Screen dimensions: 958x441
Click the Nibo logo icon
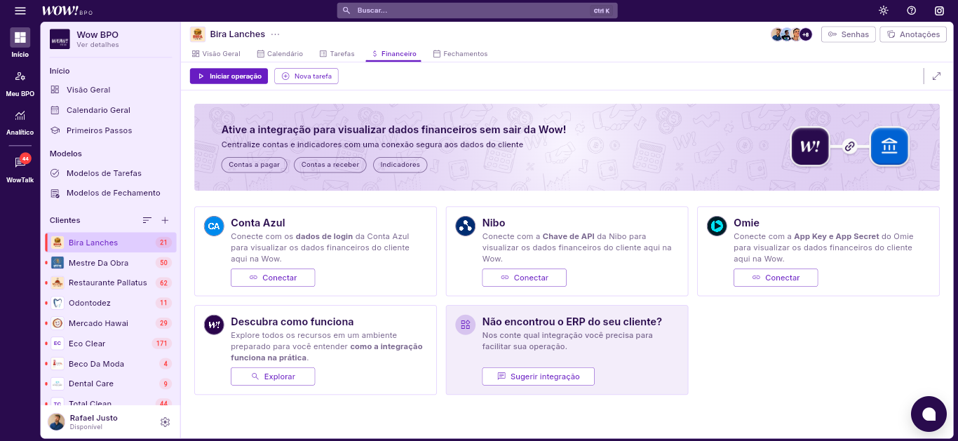(x=465, y=226)
